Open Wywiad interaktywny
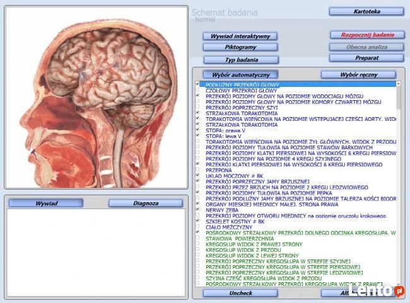 coord(240,37)
